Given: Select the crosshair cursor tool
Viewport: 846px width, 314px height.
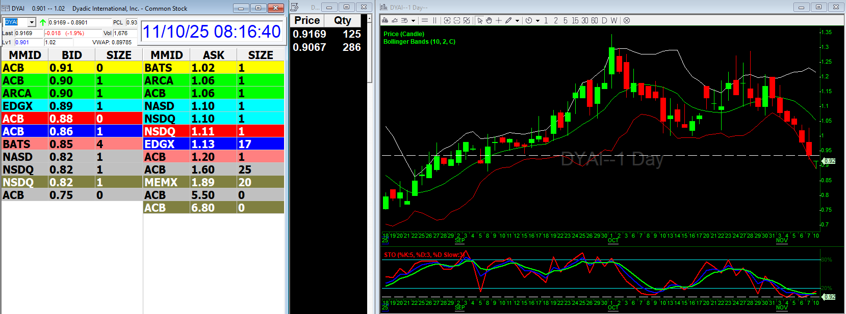Looking at the screenshot, I should [x=499, y=20].
